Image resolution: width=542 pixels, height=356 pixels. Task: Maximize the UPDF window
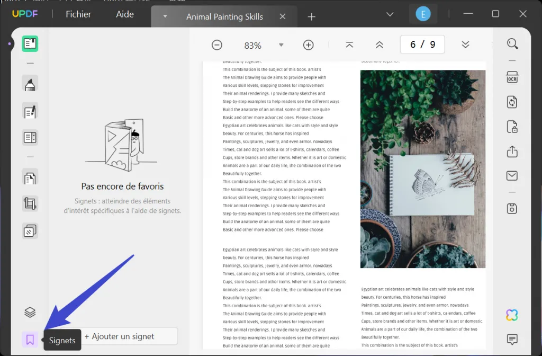[495, 13]
